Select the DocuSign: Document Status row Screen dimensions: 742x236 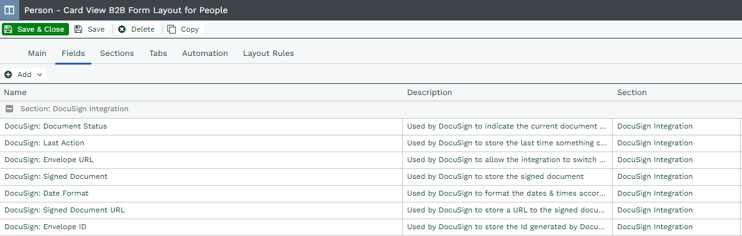371,126
